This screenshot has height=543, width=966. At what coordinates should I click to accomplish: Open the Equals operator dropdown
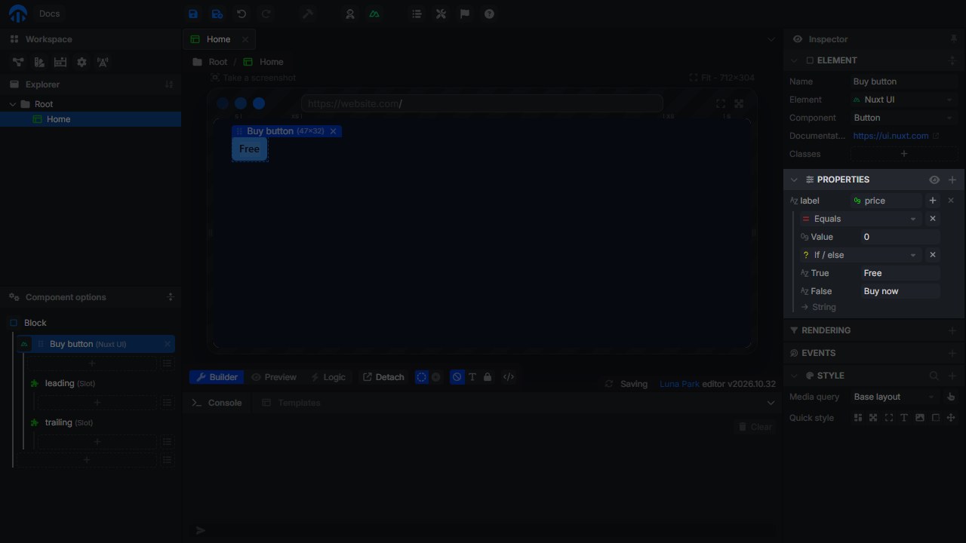pos(860,219)
